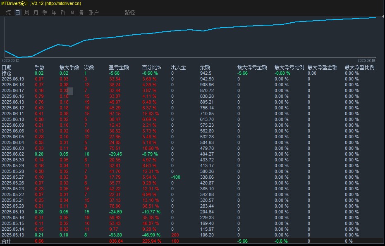Click the -100 withdrawal value

tap(176, 177)
